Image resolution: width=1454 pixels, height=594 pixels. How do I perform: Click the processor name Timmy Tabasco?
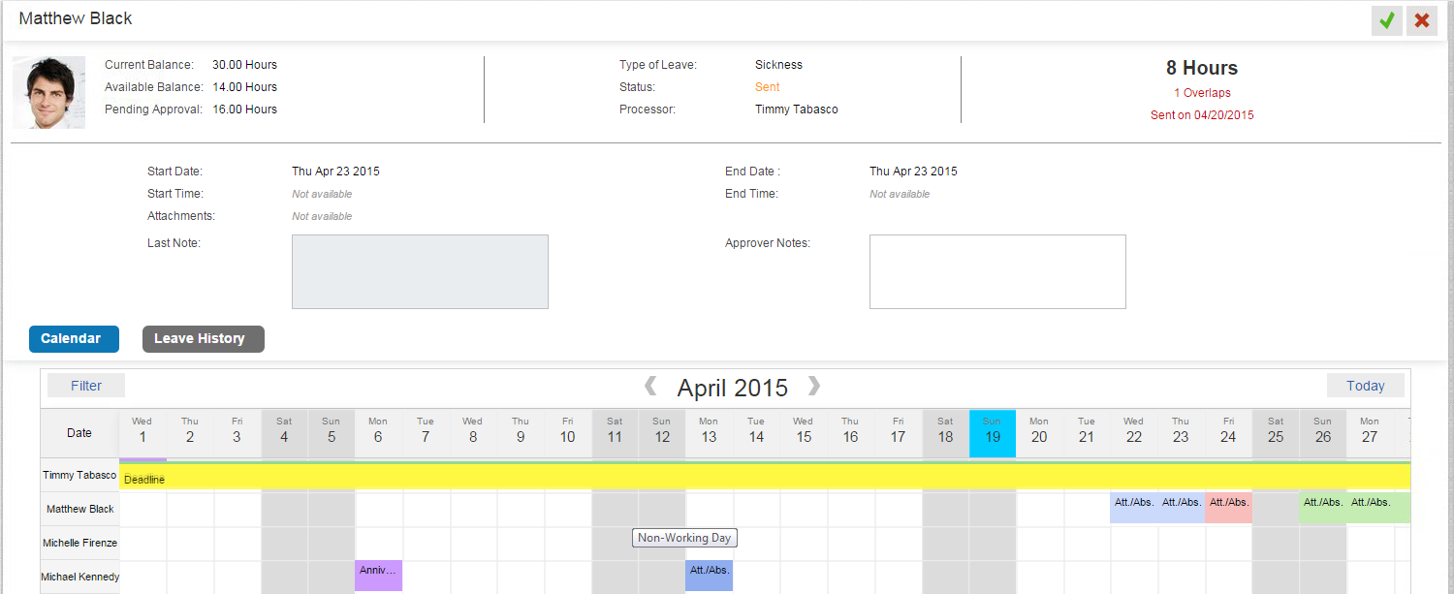[797, 109]
